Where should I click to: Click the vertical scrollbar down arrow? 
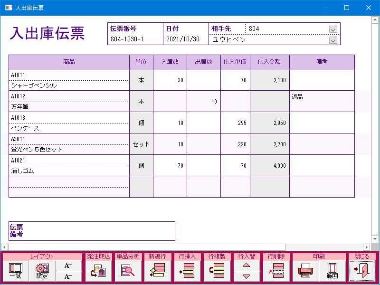[375, 239]
